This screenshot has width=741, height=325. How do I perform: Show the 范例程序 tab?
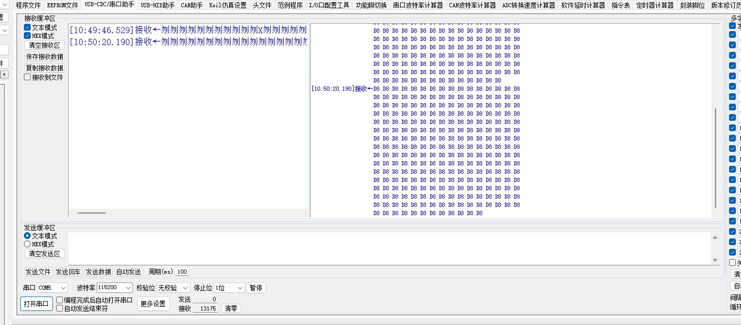click(x=290, y=6)
